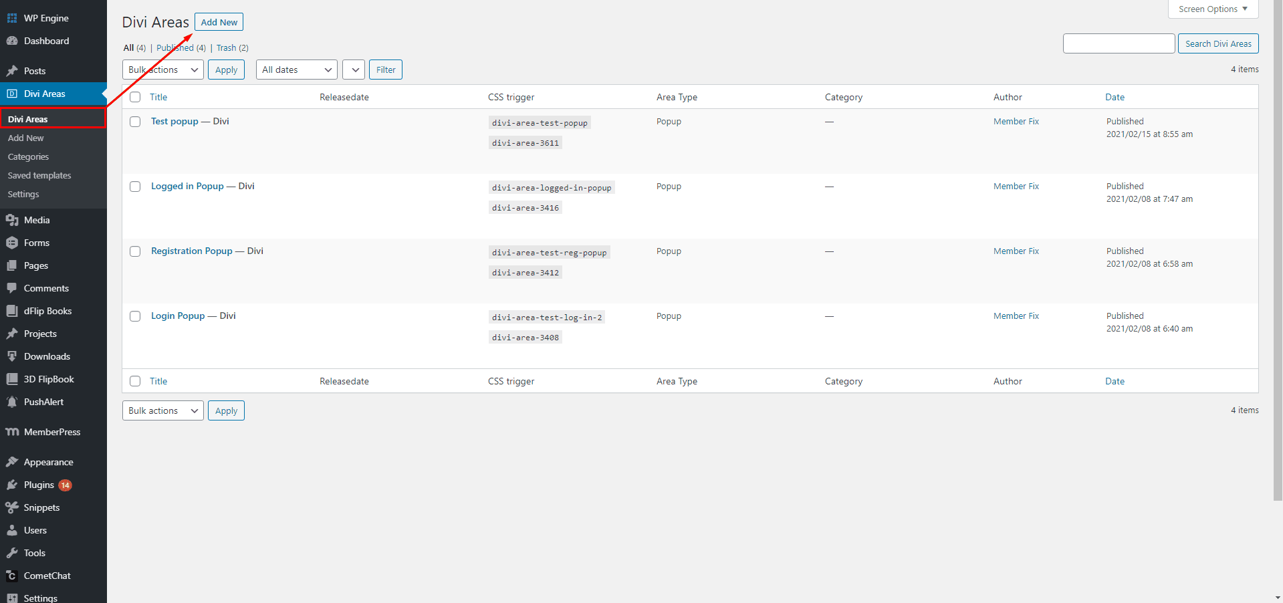Sort by the Date column header
Screen dimensions: 1283x603
(x=1115, y=97)
